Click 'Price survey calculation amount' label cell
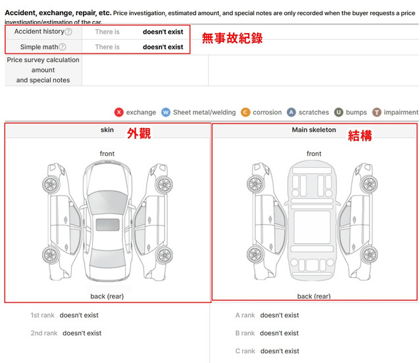The image size is (420, 363). pos(43,70)
